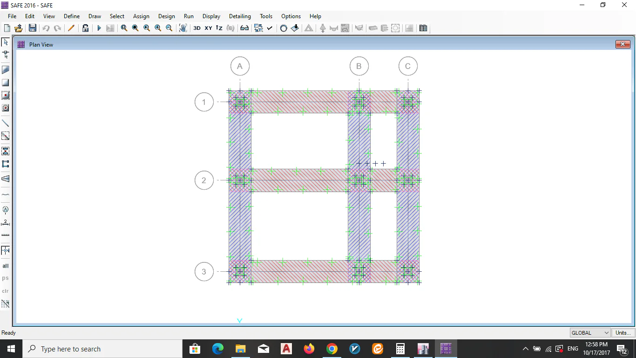
Task: Open the Detailing menu
Action: tap(240, 16)
